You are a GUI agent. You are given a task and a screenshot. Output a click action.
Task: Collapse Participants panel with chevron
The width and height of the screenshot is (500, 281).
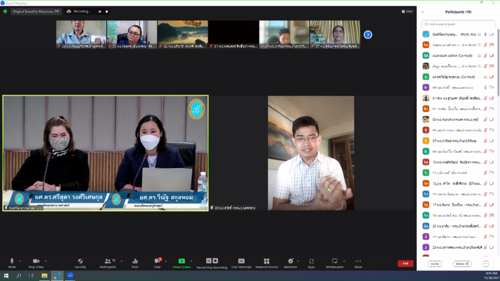[x=423, y=12]
